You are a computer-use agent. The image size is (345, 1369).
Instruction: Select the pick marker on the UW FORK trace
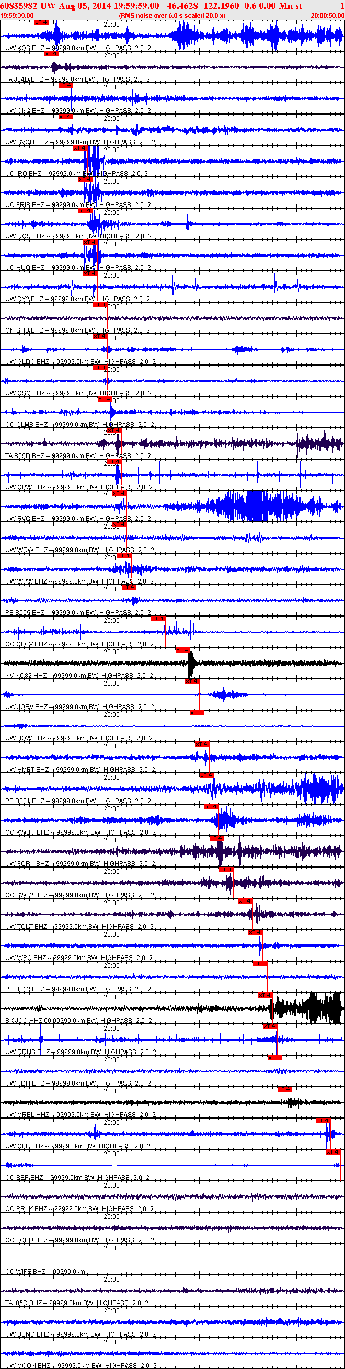[x=216, y=838]
